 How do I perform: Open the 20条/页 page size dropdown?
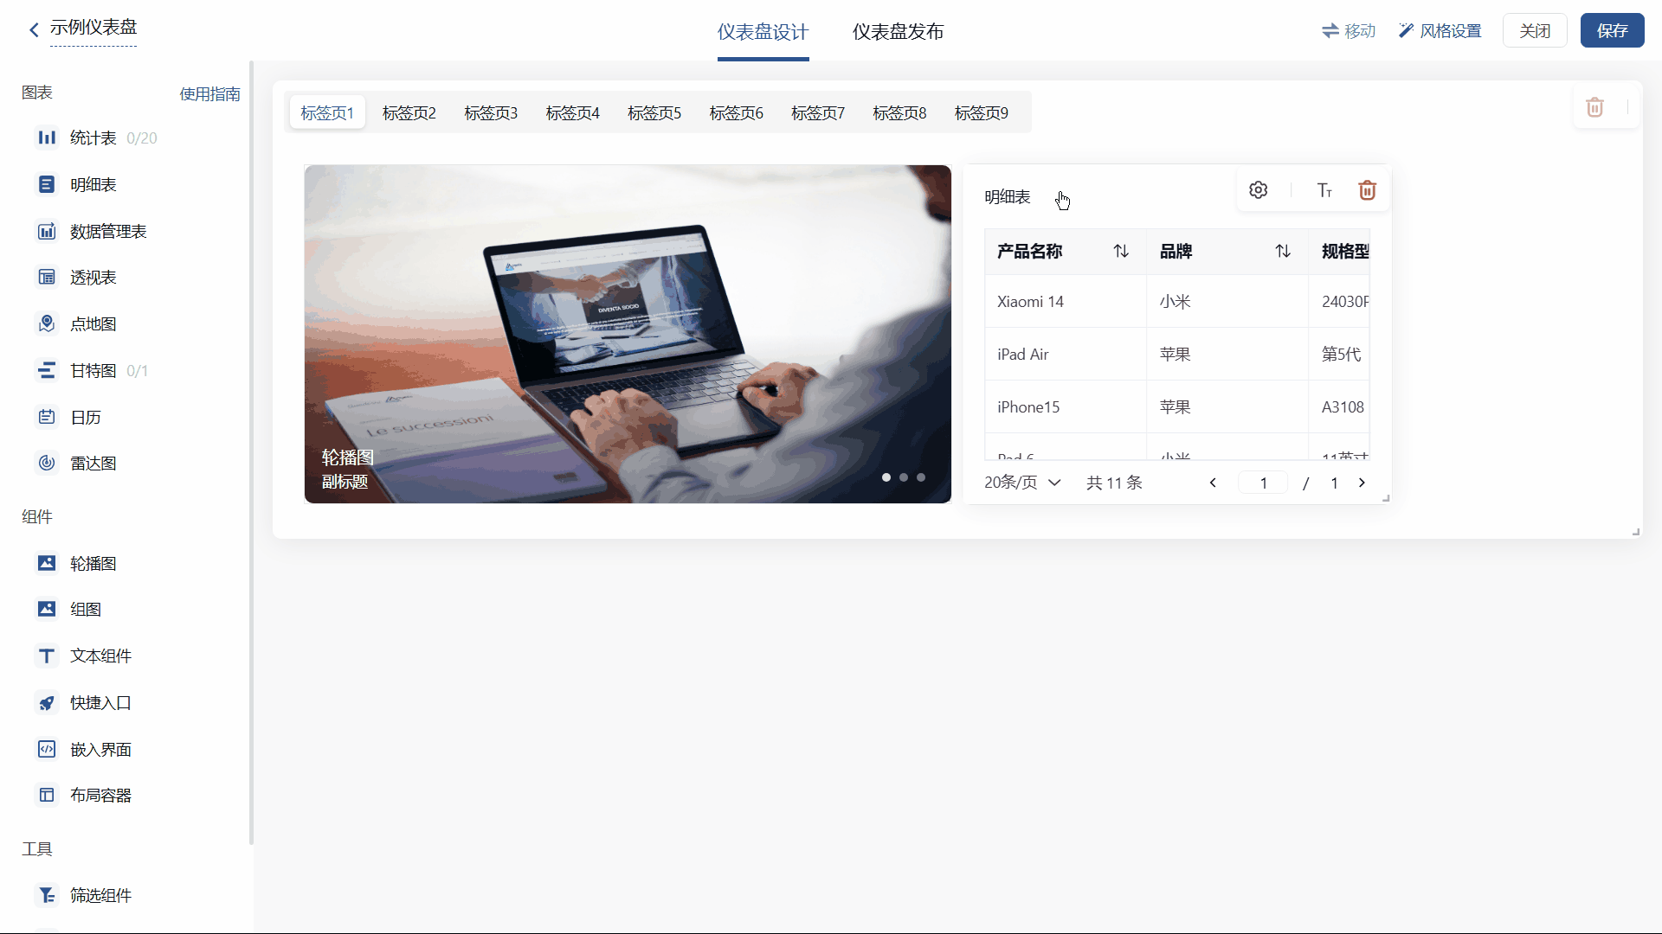click(x=1022, y=483)
